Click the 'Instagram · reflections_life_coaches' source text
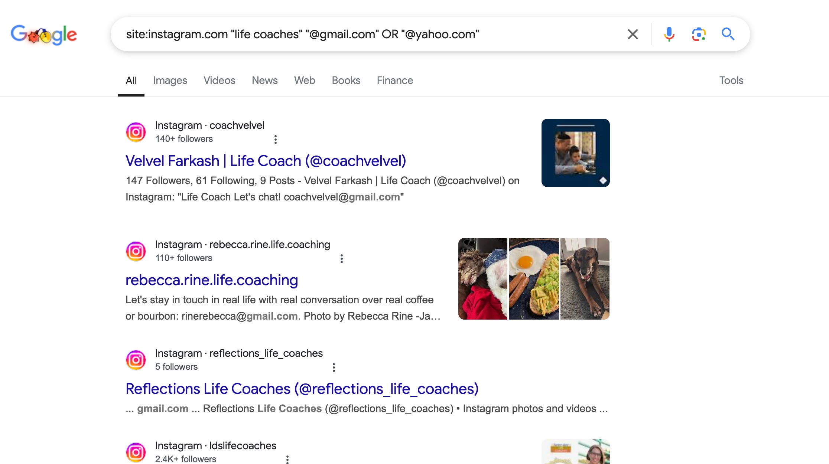 [x=239, y=353]
